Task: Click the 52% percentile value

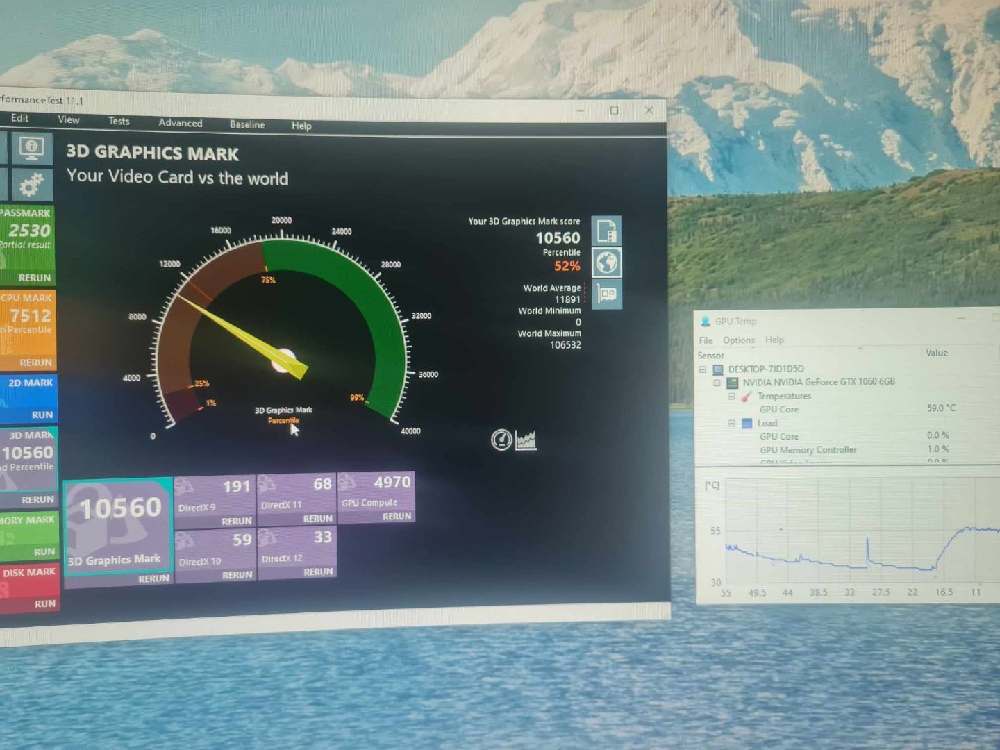Action: tap(567, 266)
